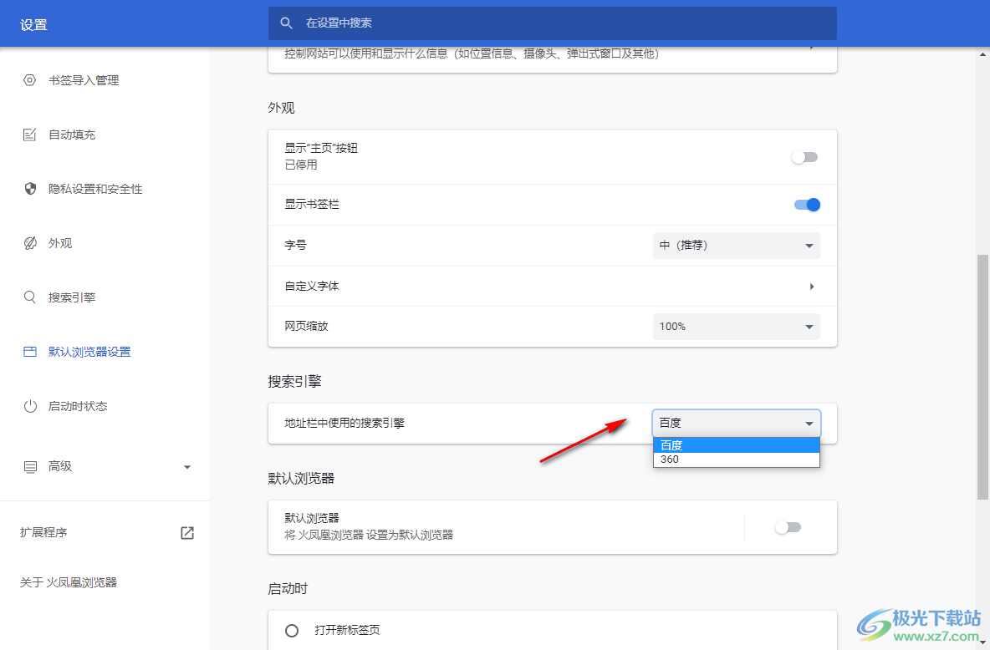
Task: Click the appearance icon in sidebar
Action: [x=29, y=243]
